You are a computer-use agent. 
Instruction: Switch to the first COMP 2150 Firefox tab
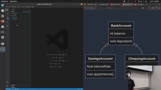tap(92, 4)
